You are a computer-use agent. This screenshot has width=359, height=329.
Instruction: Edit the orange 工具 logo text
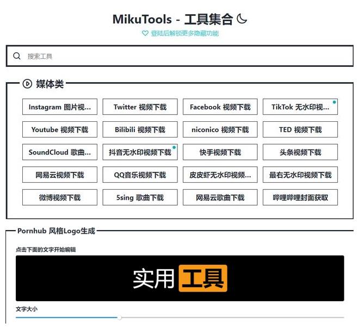pos(203,278)
